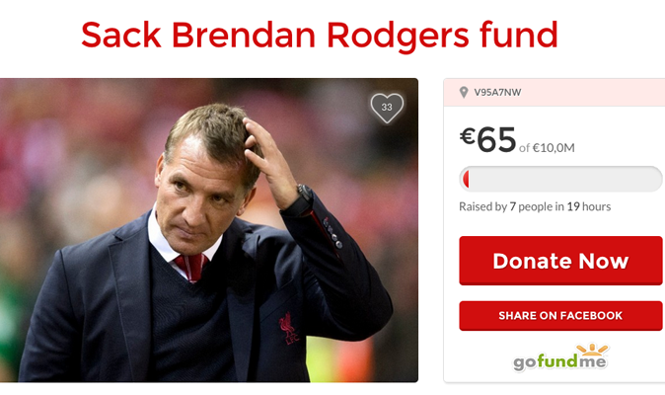The height and width of the screenshot is (395, 665).
Task: Click the Sack Brendan Rodgers fund title
Action: click(320, 36)
